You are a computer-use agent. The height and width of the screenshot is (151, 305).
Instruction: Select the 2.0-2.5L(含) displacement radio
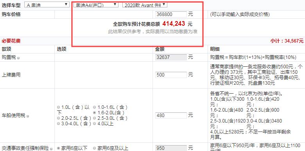pos(59,118)
